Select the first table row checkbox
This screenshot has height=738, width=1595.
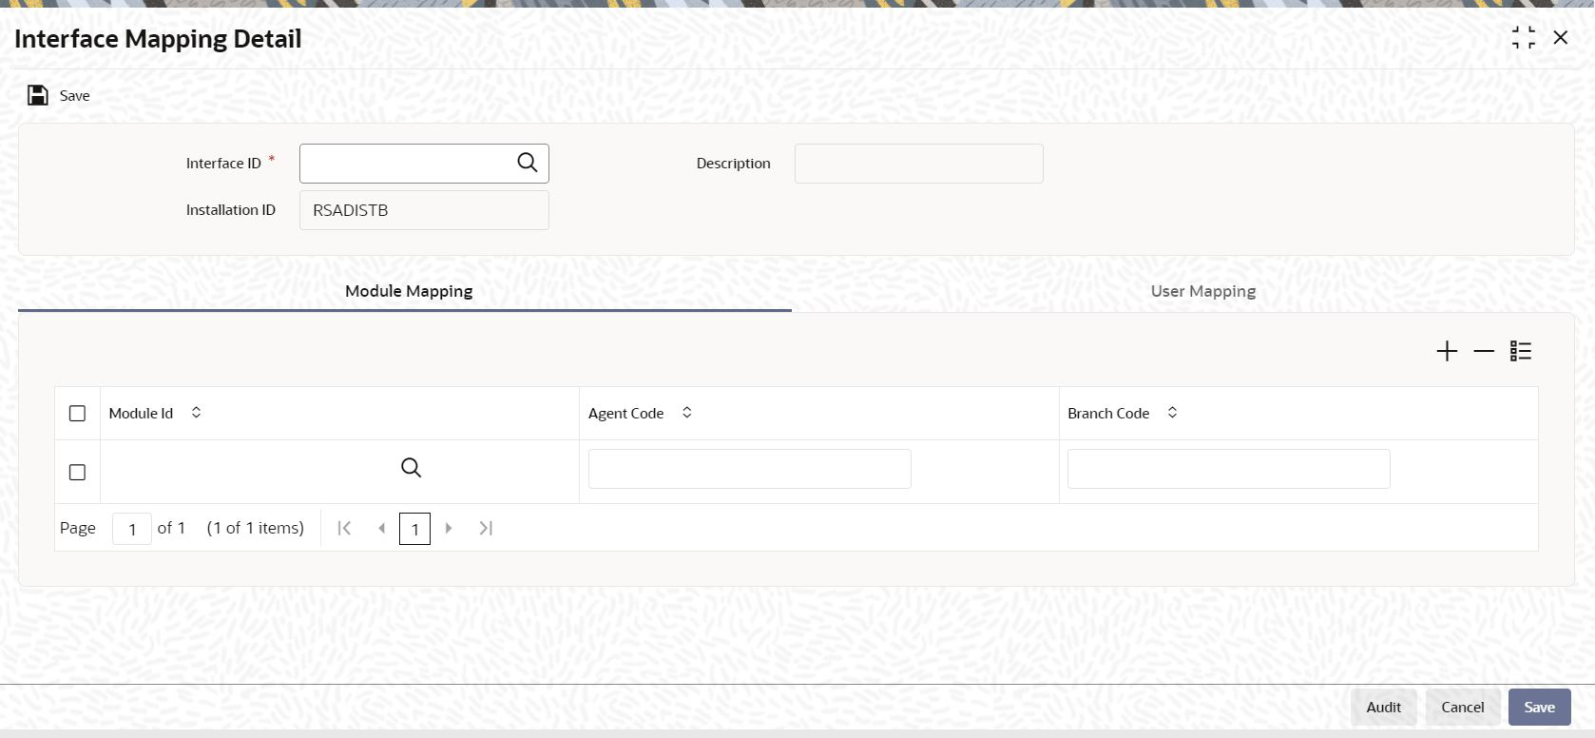[77, 472]
